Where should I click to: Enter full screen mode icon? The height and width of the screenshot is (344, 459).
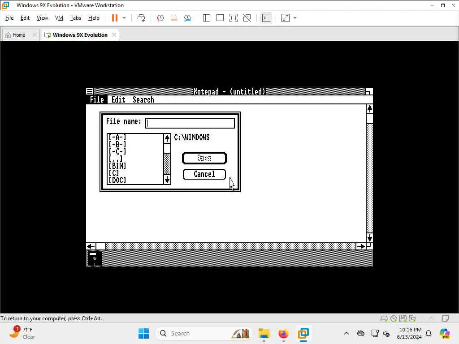[x=233, y=18]
